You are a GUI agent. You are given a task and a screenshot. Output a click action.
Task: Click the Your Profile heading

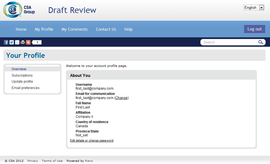click(26, 55)
